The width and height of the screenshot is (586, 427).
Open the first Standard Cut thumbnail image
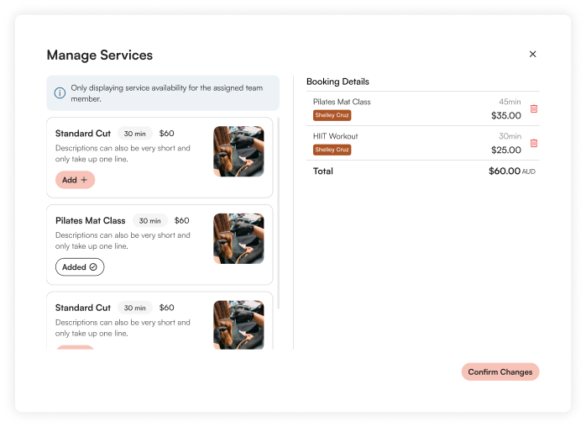[238, 151]
